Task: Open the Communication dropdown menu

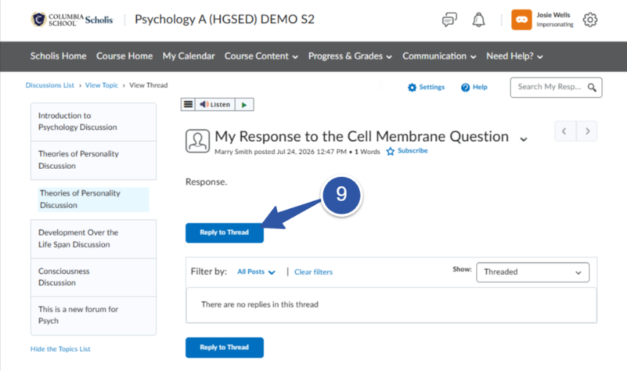Action: [x=439, y=56]
